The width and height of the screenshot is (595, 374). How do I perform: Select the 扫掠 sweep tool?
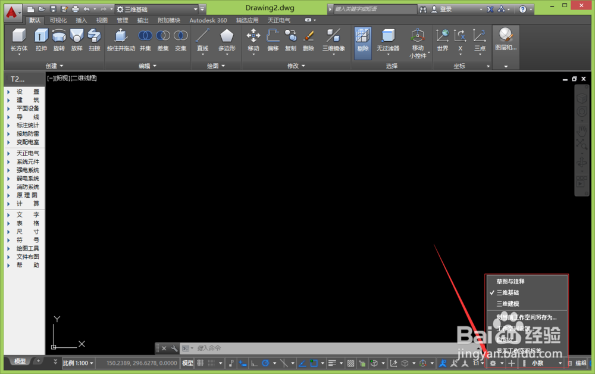point(94,40)
